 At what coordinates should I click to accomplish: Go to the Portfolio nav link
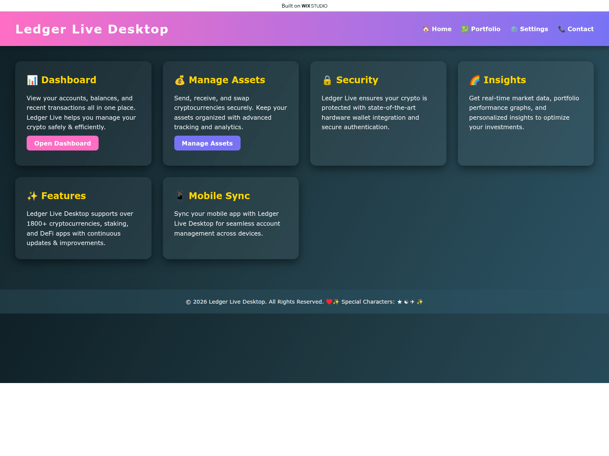[481, 29]
